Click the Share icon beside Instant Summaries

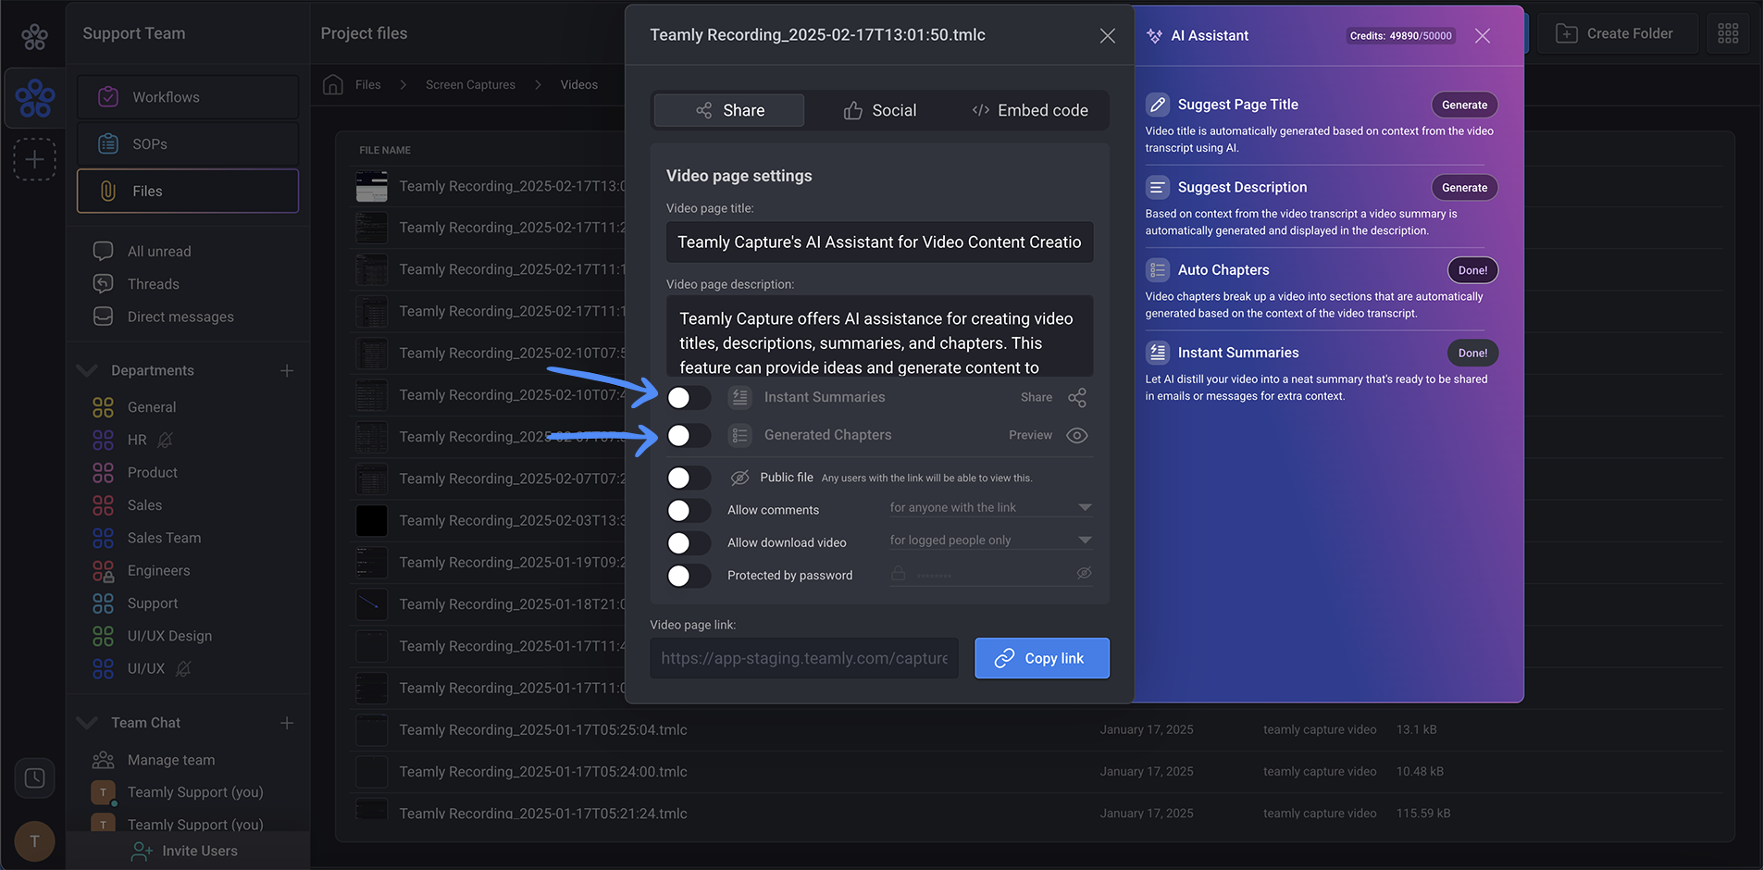tap(1077, 398)
